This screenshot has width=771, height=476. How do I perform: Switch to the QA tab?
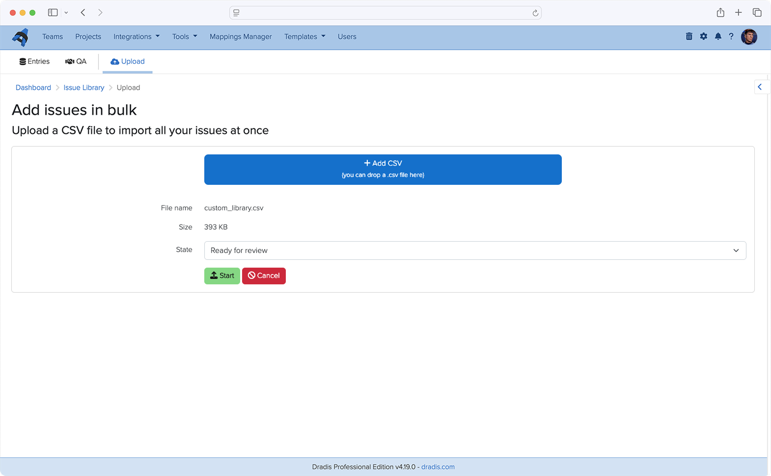coord(76,61)
